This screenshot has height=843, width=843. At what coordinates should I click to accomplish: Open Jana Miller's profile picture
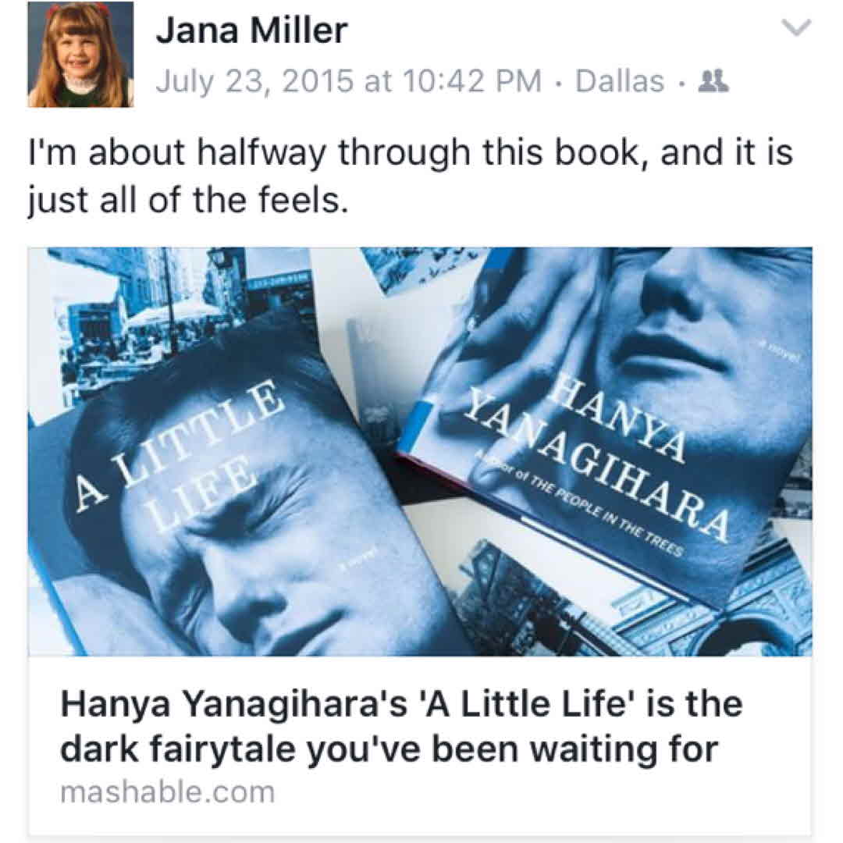click(x=80, y=55)
